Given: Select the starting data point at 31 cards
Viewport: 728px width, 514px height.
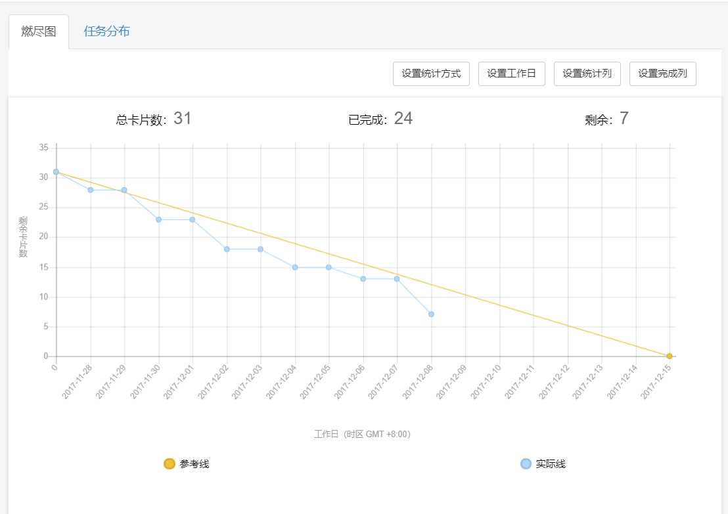Looking at the screenshot, I should pyautogui.click(x=57, y=172).
